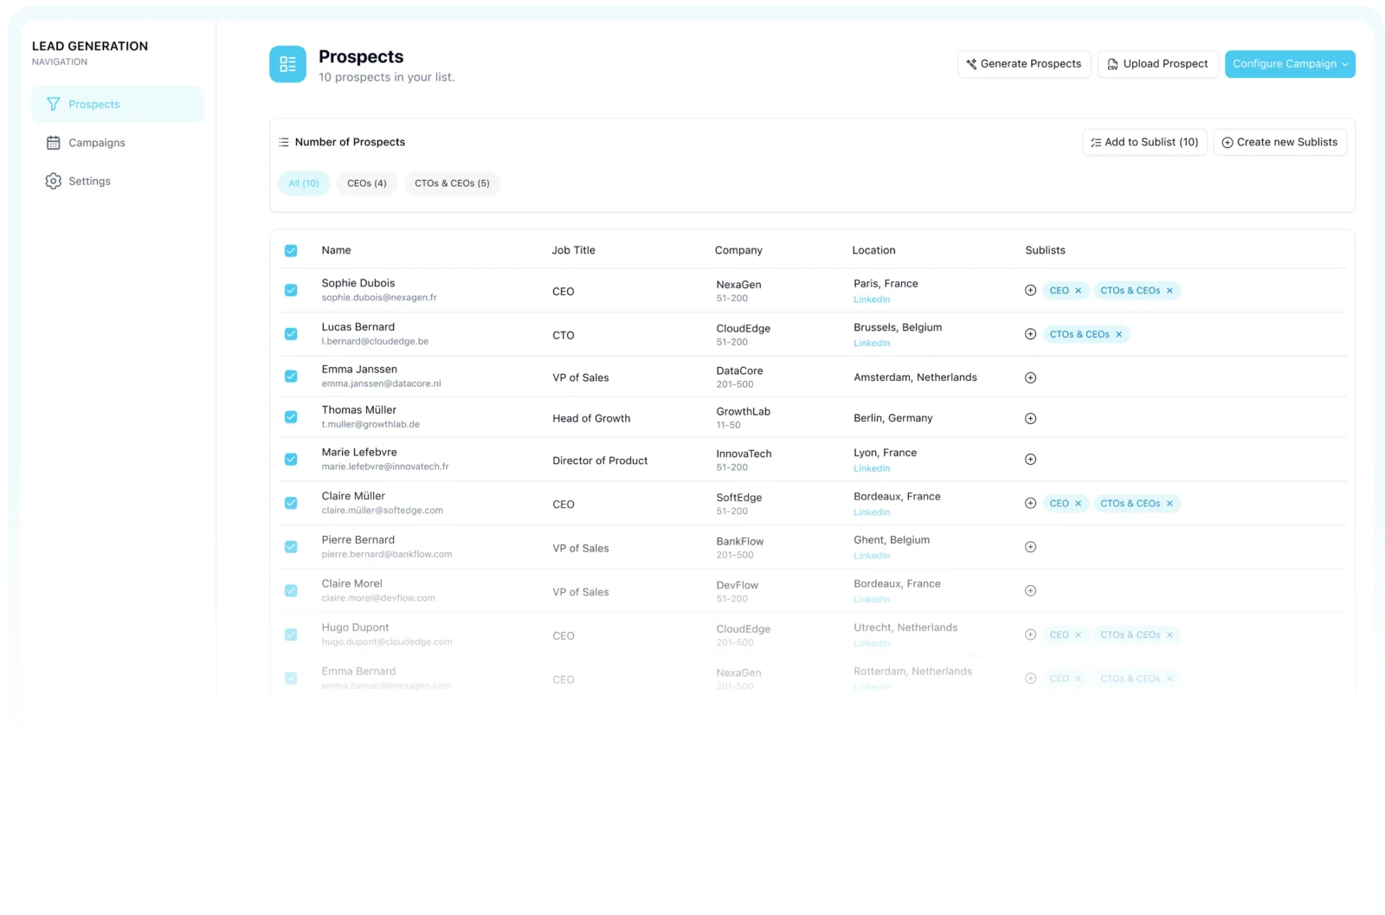The width and height of the screenshot is (1385, 915).
Task: Select the All (10) filter tab
Action: (304, 184)
